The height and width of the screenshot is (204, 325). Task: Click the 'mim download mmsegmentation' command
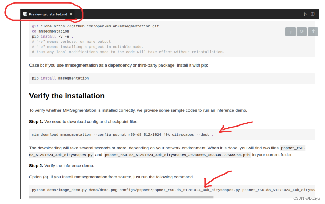122,135
